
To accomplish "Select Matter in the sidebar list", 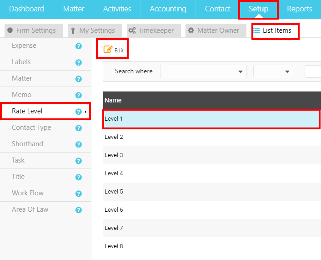I will tap(45, 78).
